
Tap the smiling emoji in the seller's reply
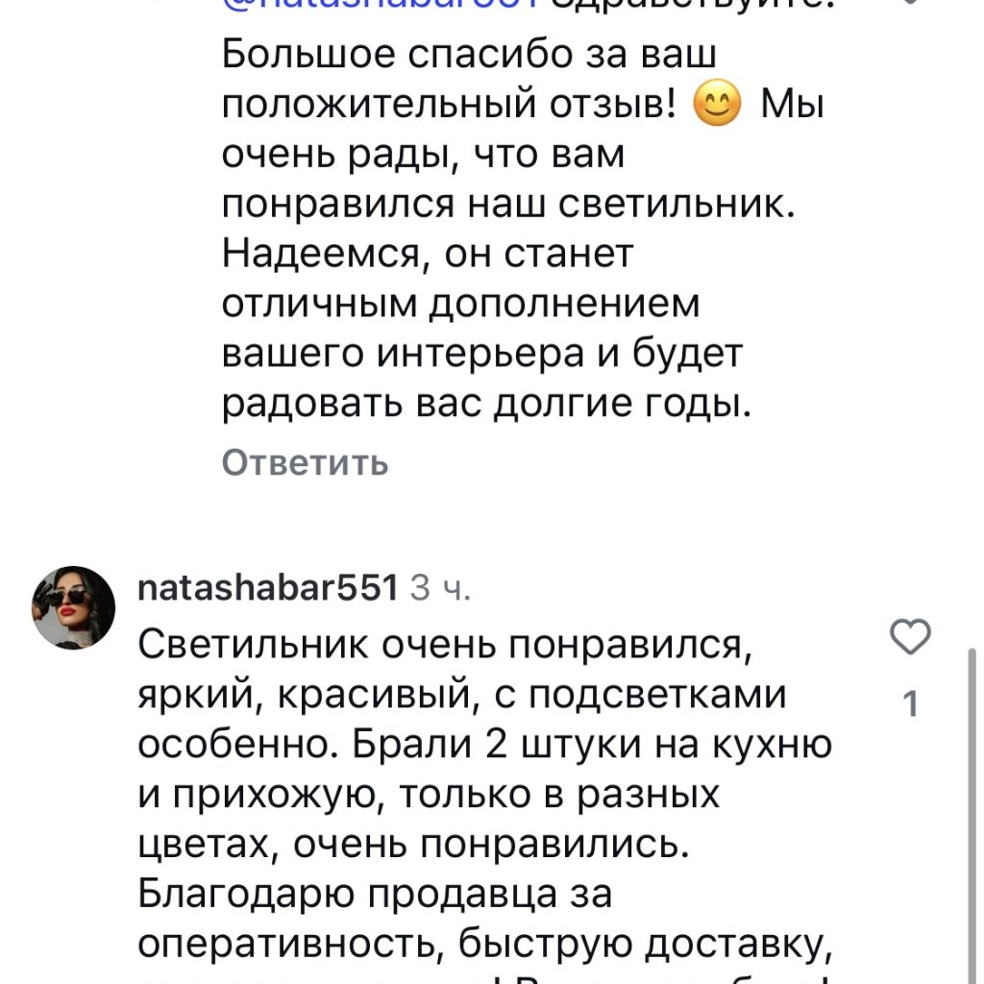pyautogui.click(x=716, y=104)
